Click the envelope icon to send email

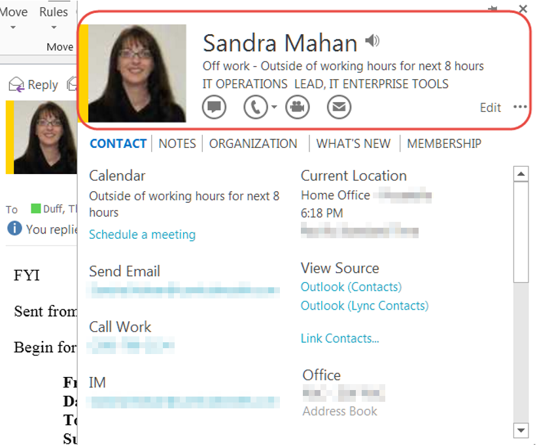coord(339,107)
